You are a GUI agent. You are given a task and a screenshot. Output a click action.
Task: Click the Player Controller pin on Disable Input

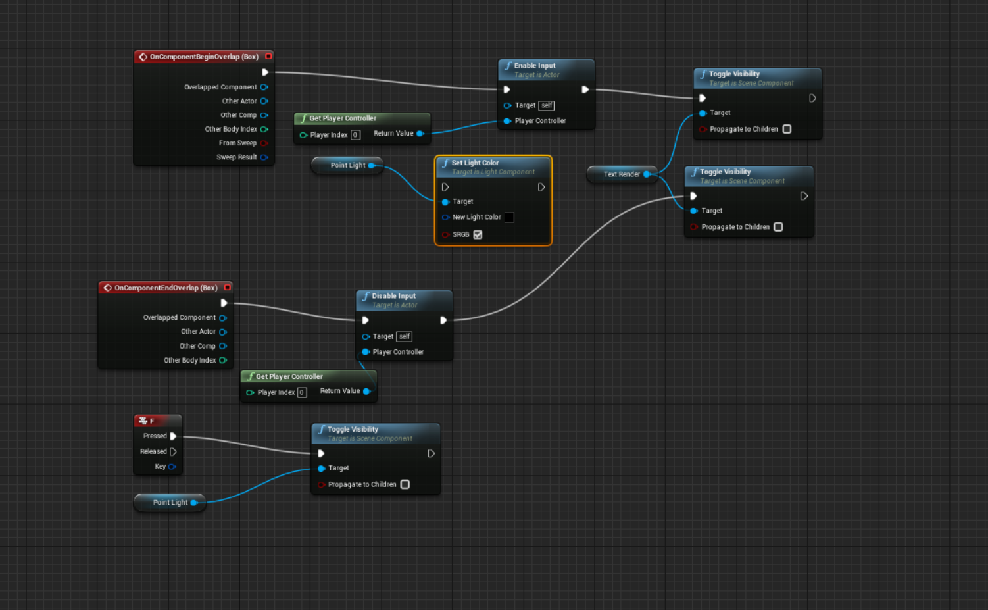366,352
